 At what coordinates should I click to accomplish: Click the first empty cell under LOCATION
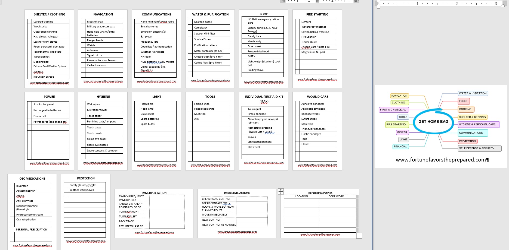[x=301, y=201]
